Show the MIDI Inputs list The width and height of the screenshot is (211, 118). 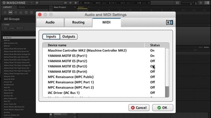(51, 36)
